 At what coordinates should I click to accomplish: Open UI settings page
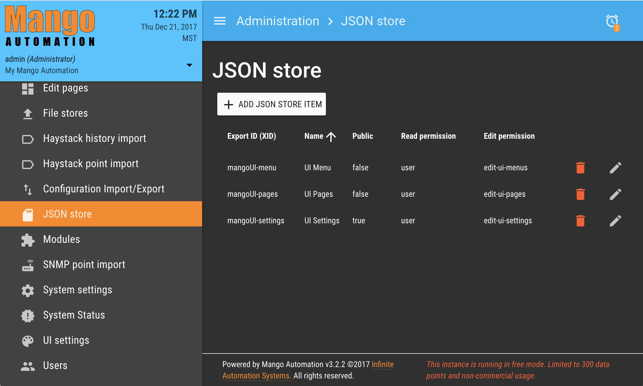(101, 340)
